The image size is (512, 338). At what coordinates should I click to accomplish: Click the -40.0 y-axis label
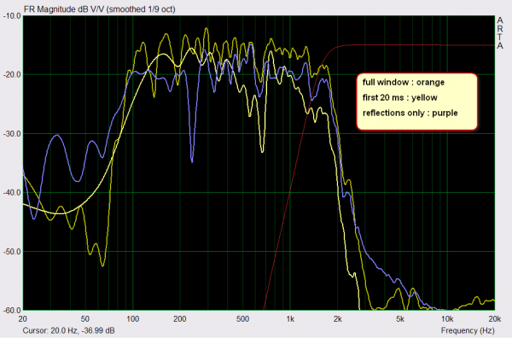coord(12,192)
